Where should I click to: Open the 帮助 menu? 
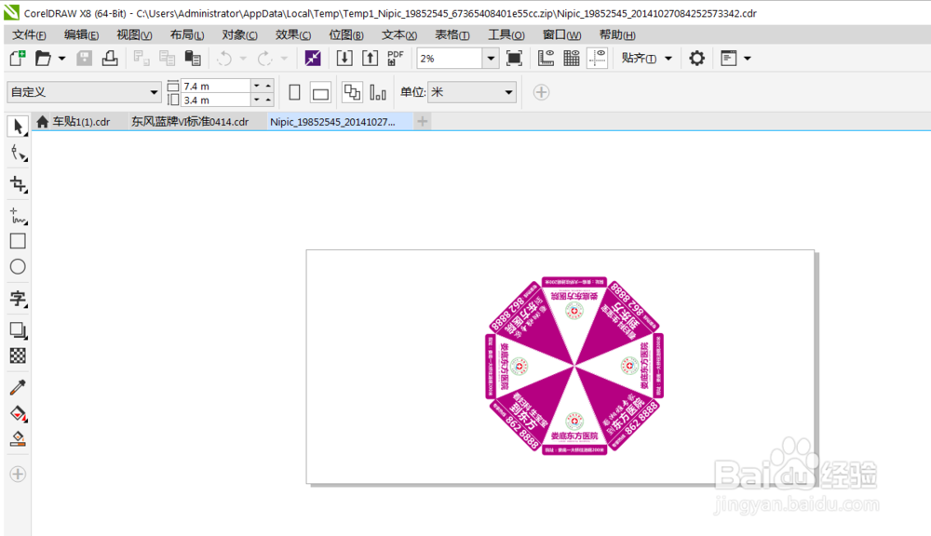[x=617, y=35]
